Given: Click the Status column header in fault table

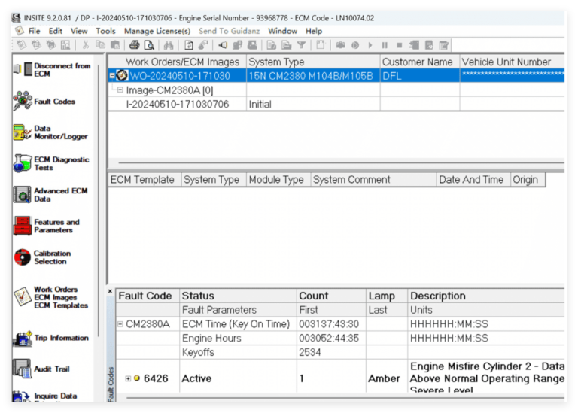Looking at the screenshot, I should pos(238,296).
